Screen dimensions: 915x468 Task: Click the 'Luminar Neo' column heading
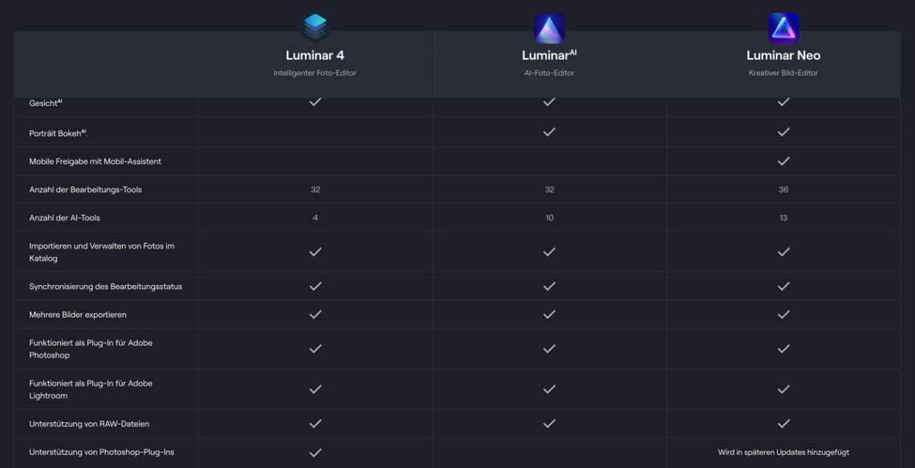coord(783,55)
